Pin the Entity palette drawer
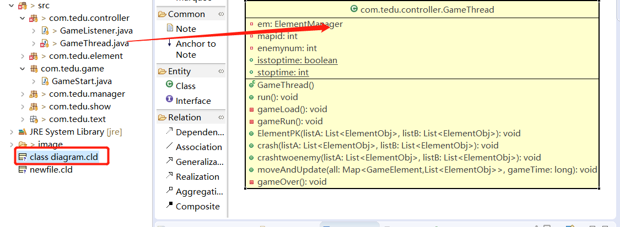This screenshot has width=620, height=227. click(x=221, y=71)
